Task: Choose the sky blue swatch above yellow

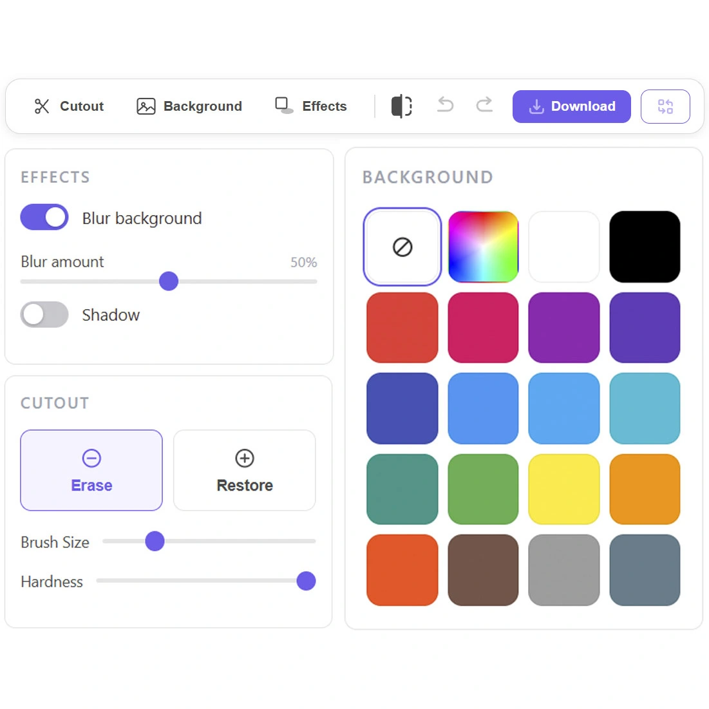Action: pos(564,408)
